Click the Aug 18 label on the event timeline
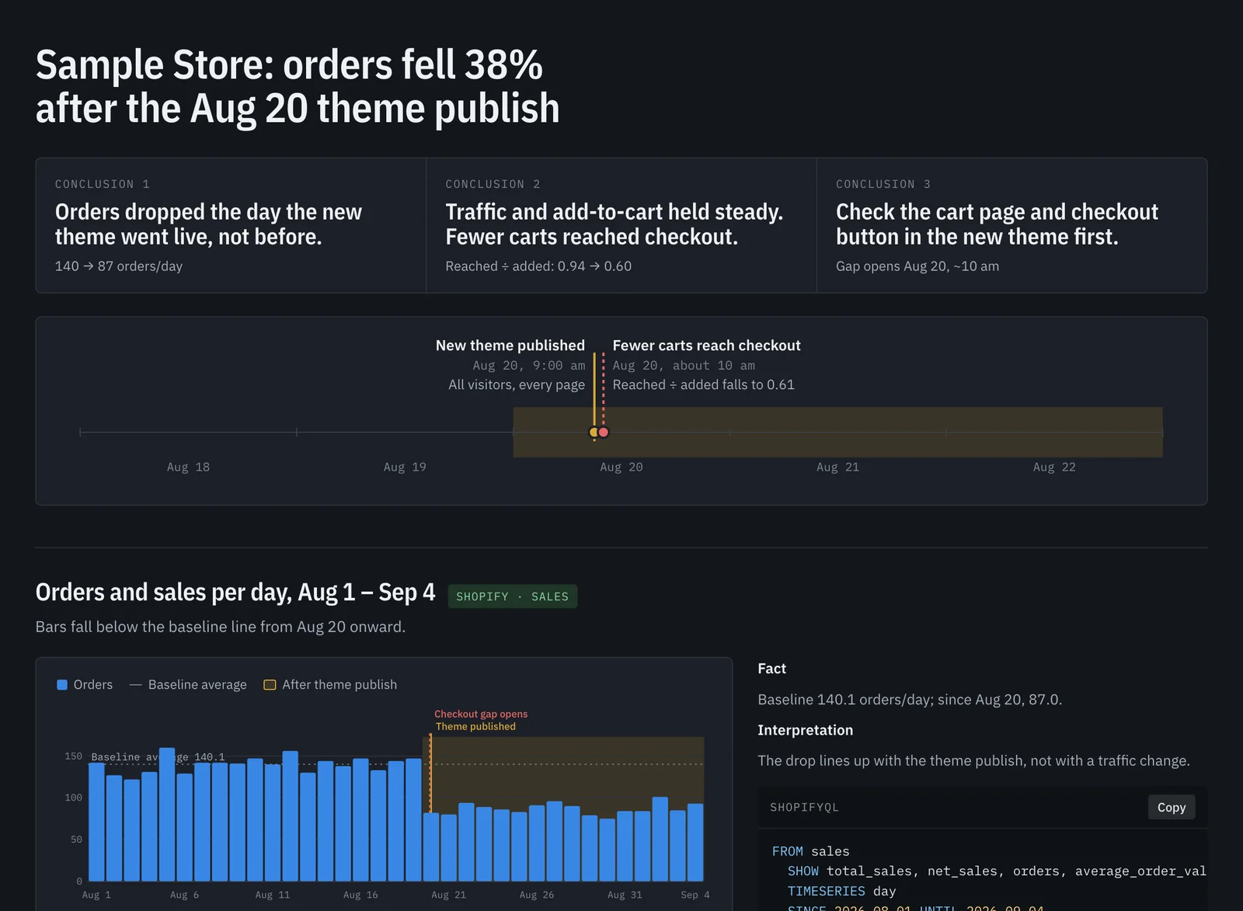The image size is (1243, 911). click(188, 468)
